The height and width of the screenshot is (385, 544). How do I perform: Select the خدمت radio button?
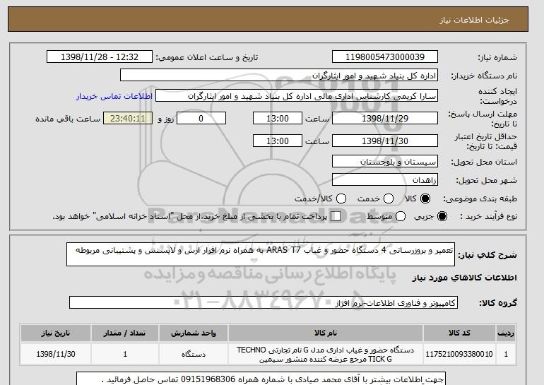tap(389, 199)
